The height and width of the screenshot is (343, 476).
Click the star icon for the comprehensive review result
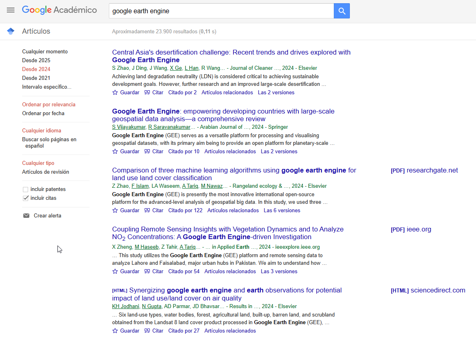[115, 151]
